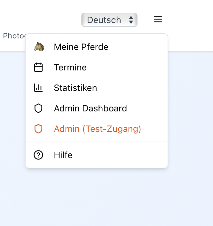This screenshot has height=226, width=213.
Task: Click the up-down arrows of language selector
Action: click(131, 20)
